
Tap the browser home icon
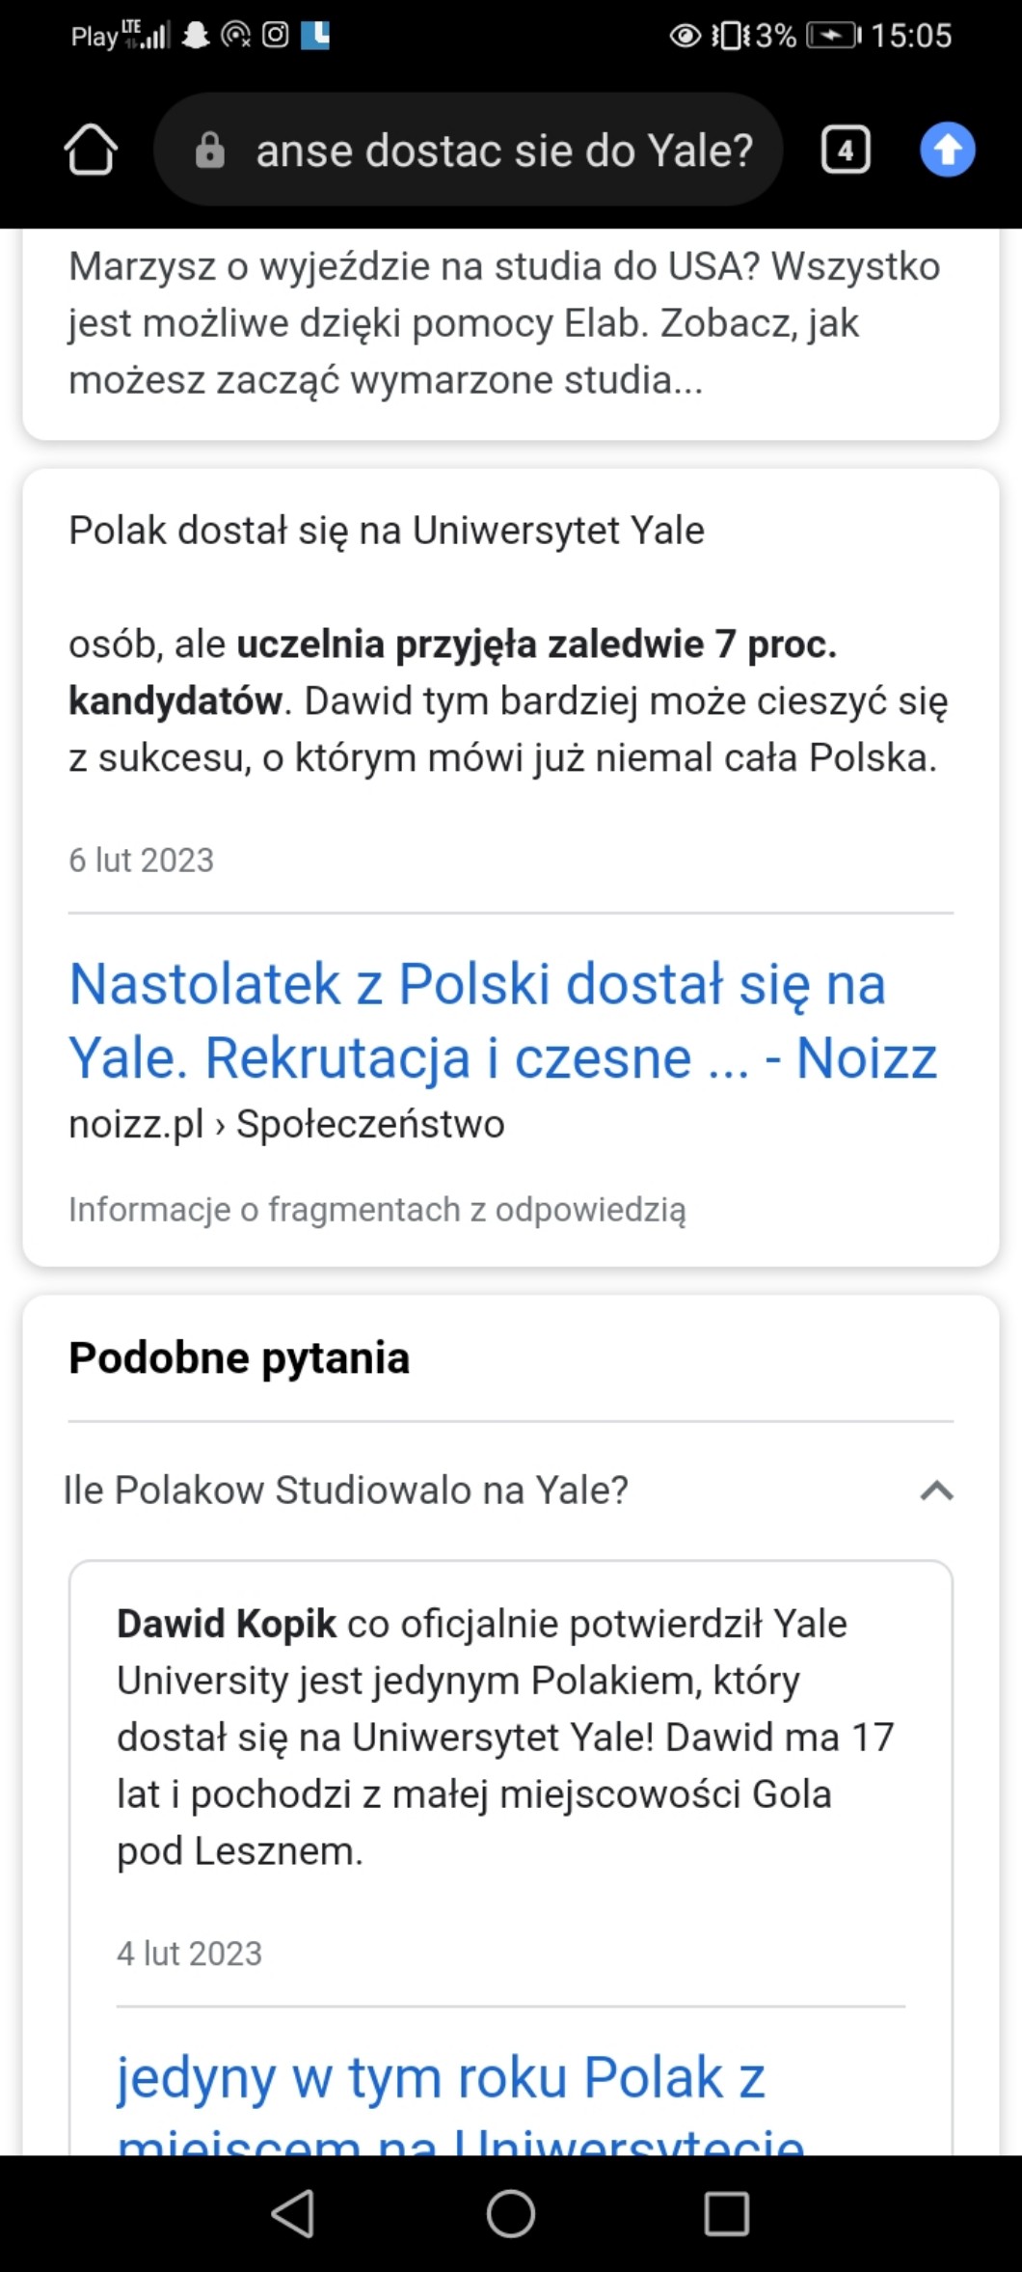click(91, 150)
